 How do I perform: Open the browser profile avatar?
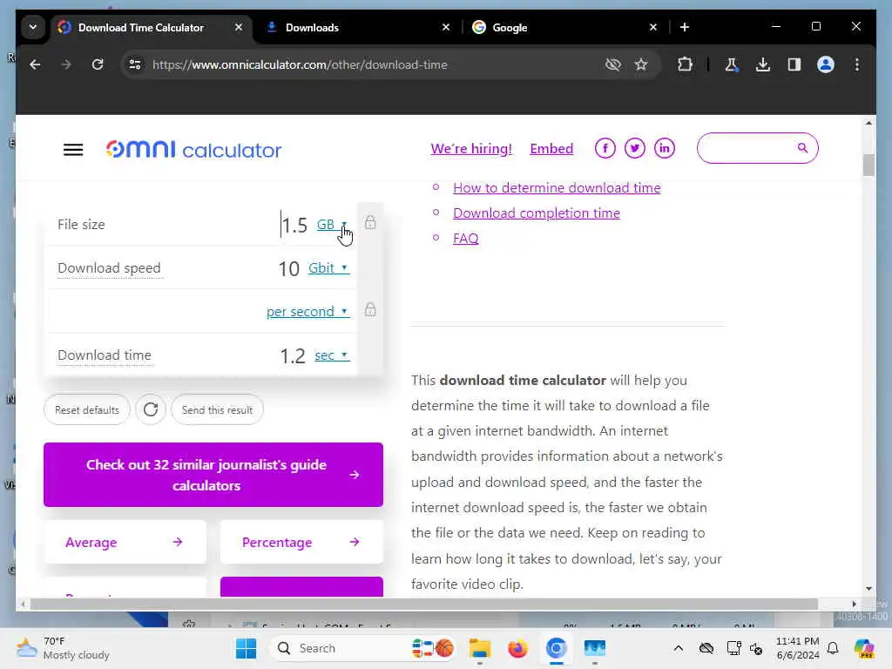[x=826, y=64]
